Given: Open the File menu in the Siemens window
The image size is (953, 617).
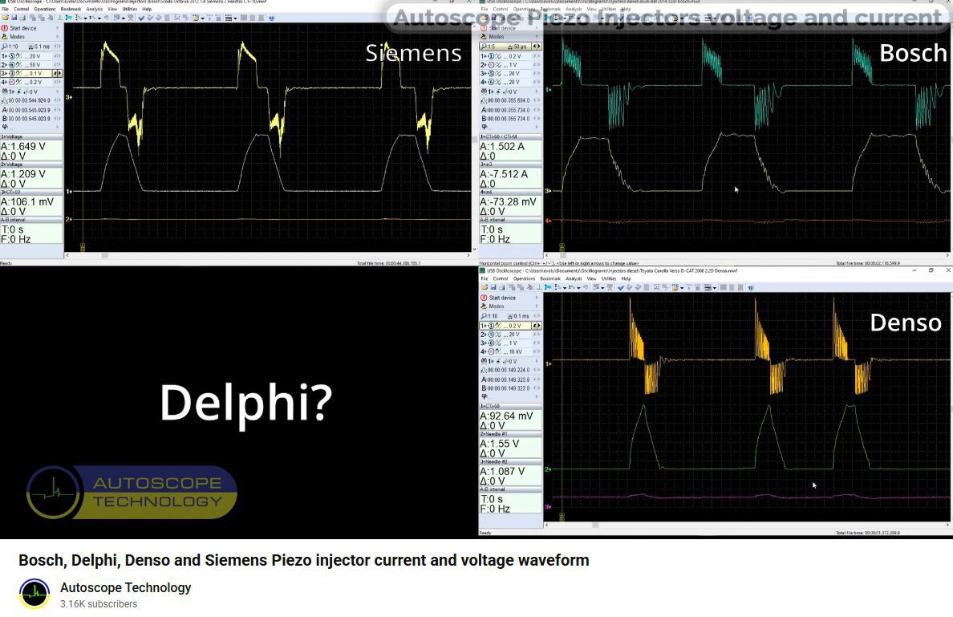Looking at the screenshot, I should point(6,9).
